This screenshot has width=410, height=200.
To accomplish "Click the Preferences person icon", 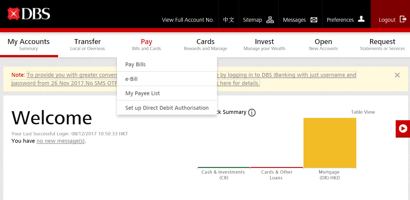I will click(x=361, y=19).
